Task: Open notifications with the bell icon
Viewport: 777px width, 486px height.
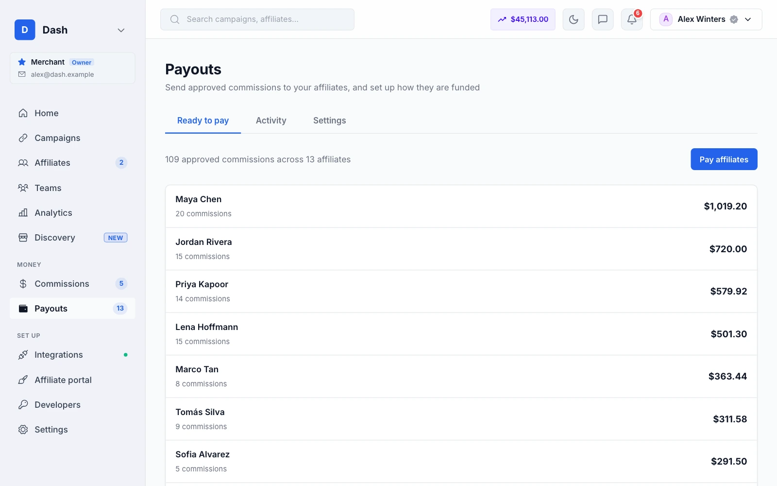Action: 632,19
